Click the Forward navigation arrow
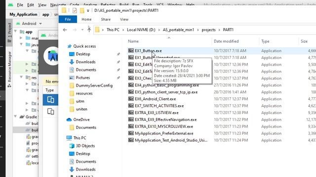The height and width of the screenshot is (177, 316). [x=75, y=29]
